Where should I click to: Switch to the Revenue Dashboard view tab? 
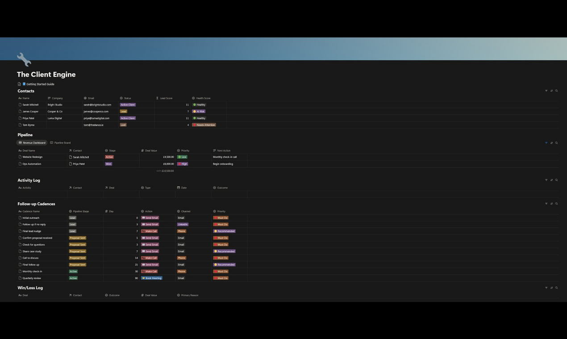click(32, 143)
